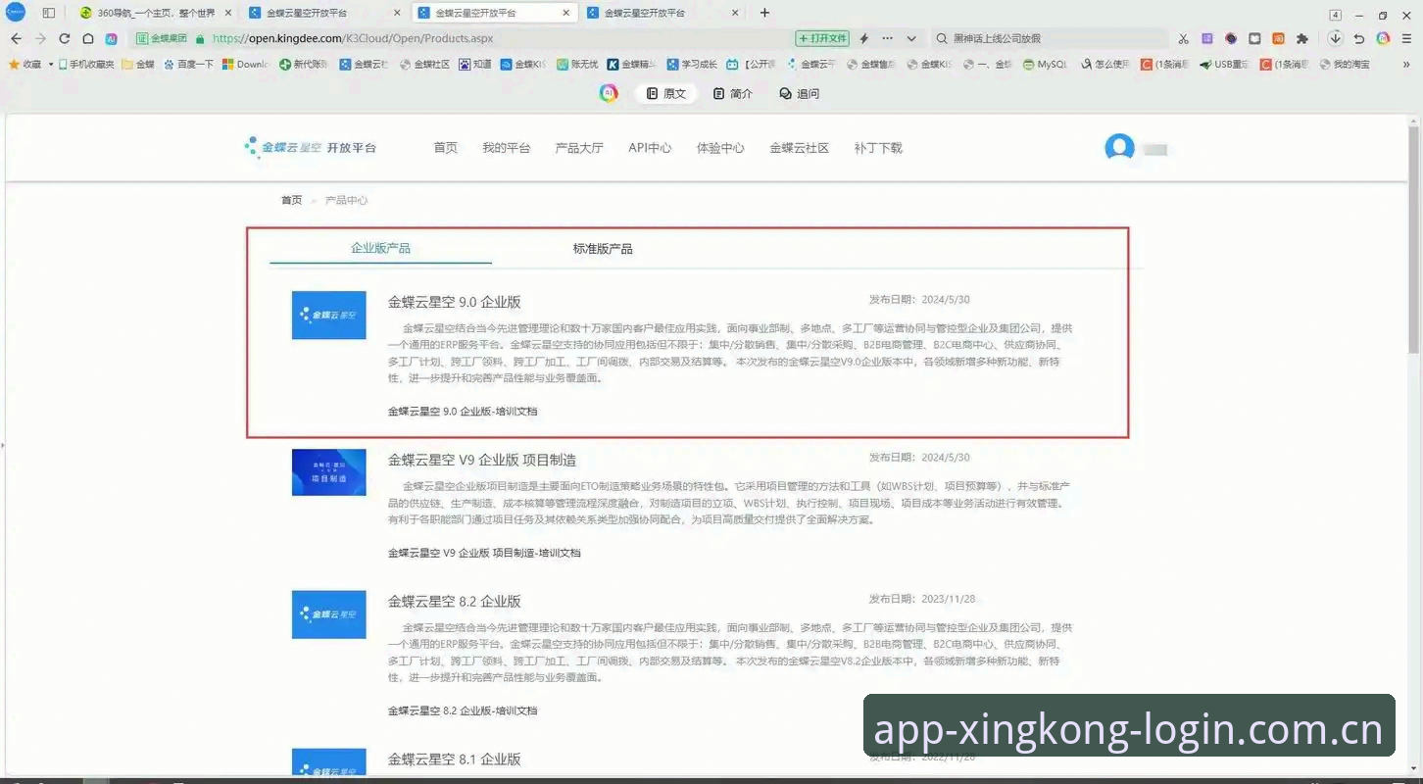This screenshot has height=784, width=1423.
Task: Reload the page with the refresh icon
Action: 64,38
